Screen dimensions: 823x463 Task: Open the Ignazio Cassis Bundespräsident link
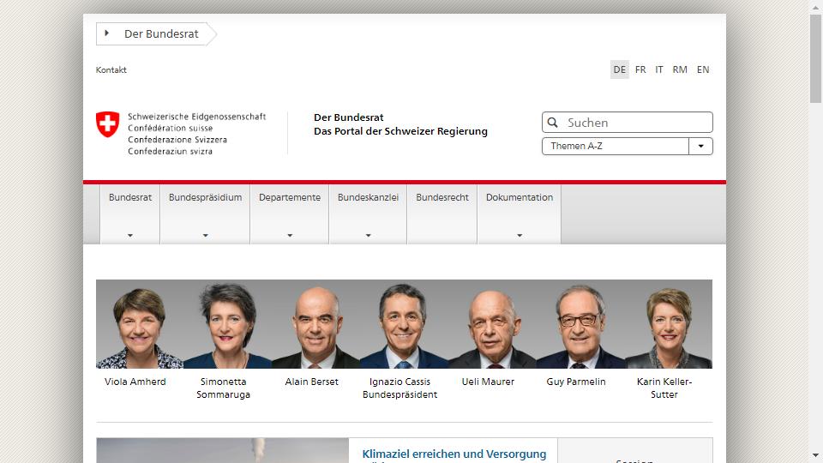click(x=400, y=388)
